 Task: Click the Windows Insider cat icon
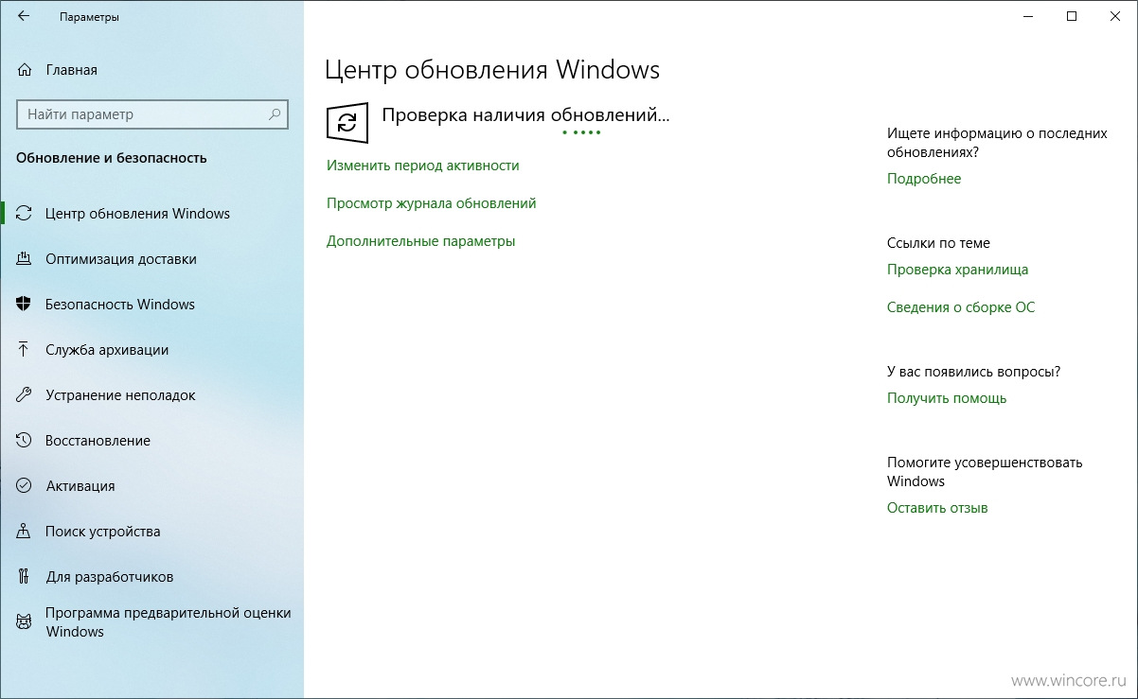(x=25, y=622)
